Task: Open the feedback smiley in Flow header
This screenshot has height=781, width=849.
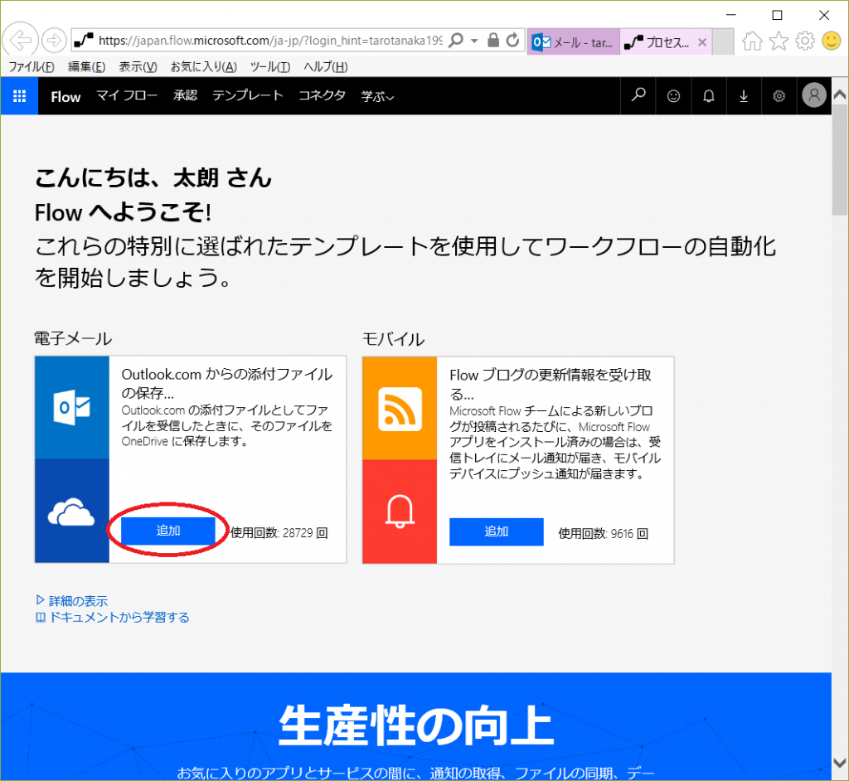Action: 673,96
